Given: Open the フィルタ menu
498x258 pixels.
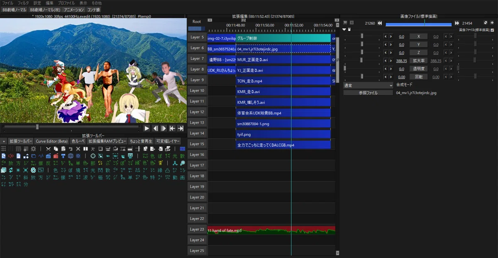Looking at the screenshot, I should (x=23, y=3).
